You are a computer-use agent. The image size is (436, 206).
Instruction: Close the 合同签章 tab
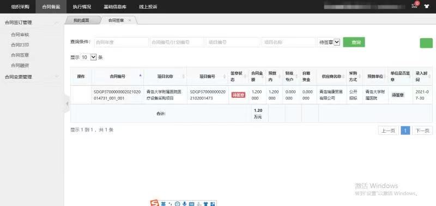130,21
